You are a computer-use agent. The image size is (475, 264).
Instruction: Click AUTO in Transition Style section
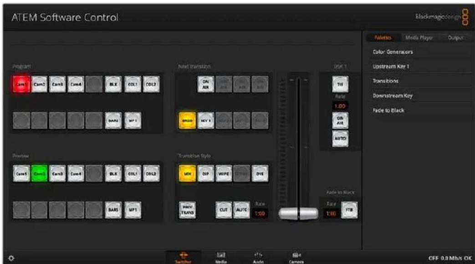[241, 210]
